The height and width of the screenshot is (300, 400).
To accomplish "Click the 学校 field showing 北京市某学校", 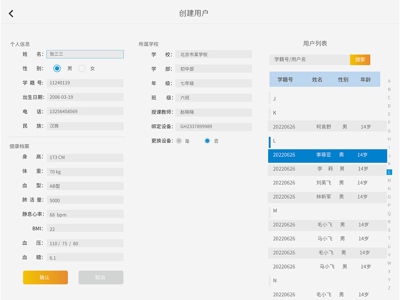I will [x=213, y=54].
